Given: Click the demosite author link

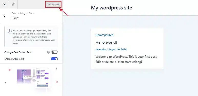Looking at the screenshot, I should [x=101, y=50].
